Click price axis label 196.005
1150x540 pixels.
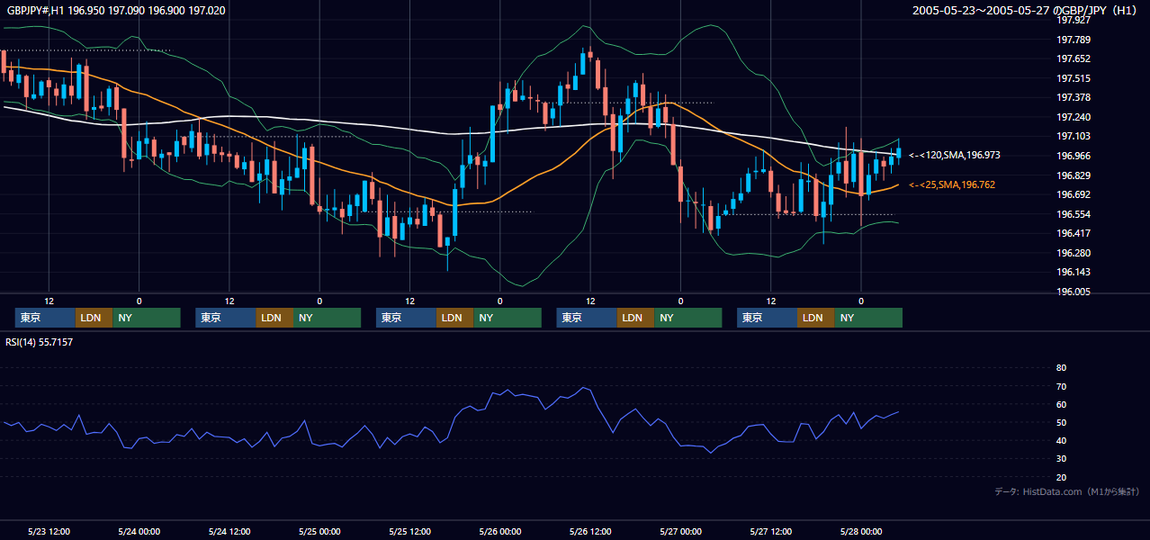[1073, 292]
